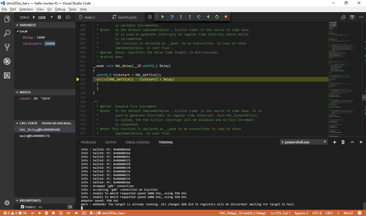Viewport: 366px width, 216px height.
Task: Select the GDB debug configuration dropdown
Action: [x=45, y=17]
